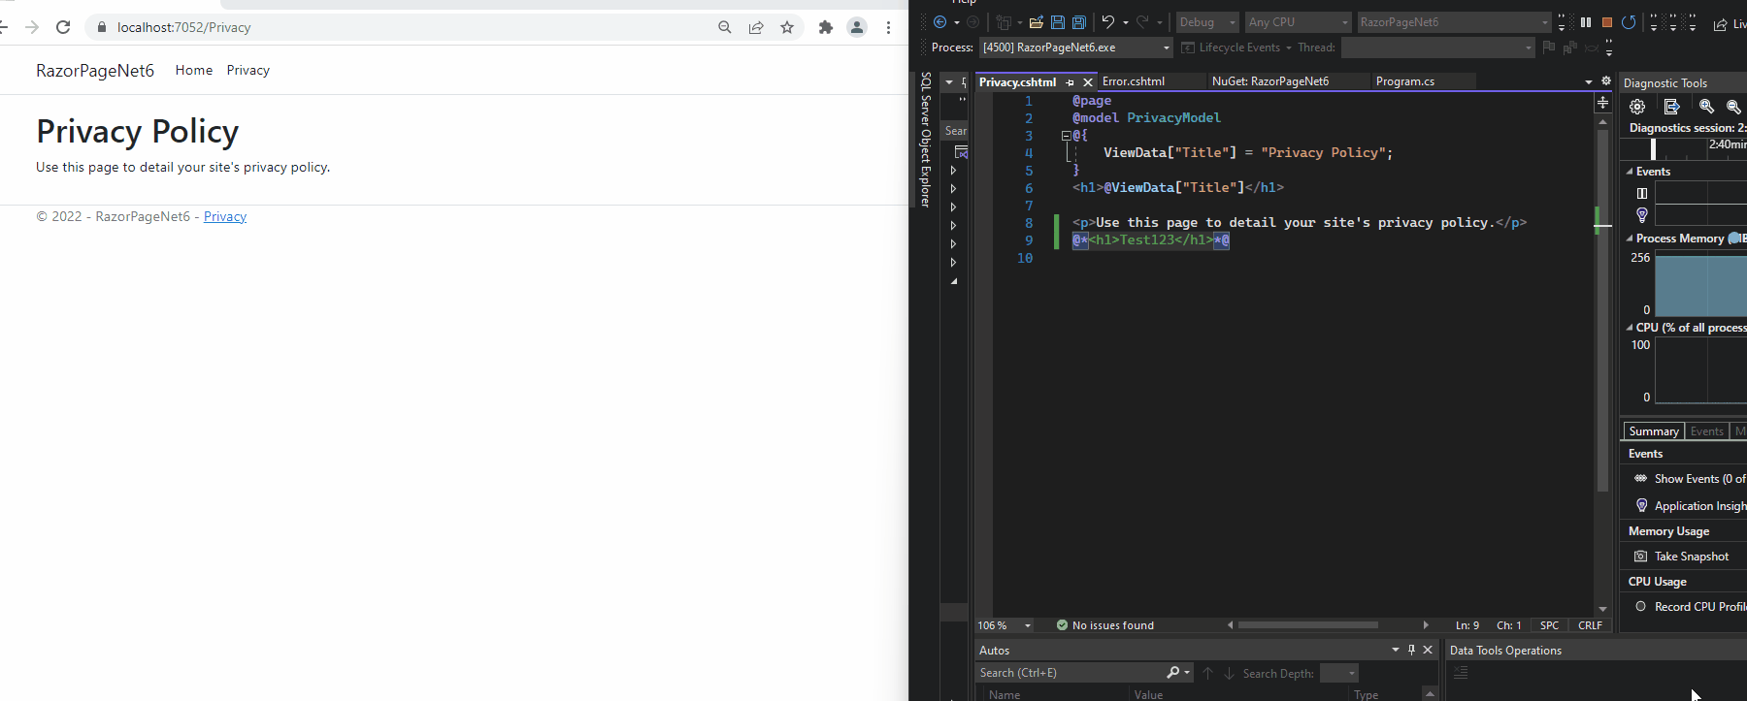The image size is (1747, 701).
Task: Stop debugging with the square icon
Action: [1607, 22]
